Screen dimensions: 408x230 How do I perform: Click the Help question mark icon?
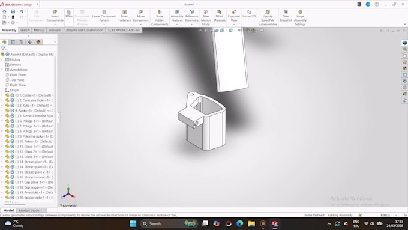coord(377,4)
